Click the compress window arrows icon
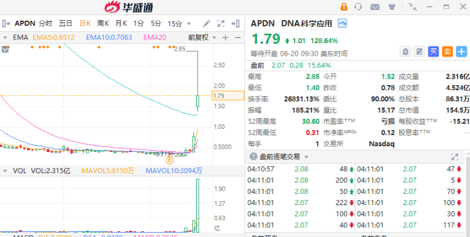This screenshot has height=237, width=470. [x=413, y=7]
